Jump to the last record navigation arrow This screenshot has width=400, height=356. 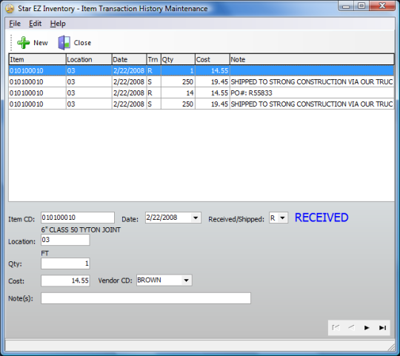[x=382, y=327]
